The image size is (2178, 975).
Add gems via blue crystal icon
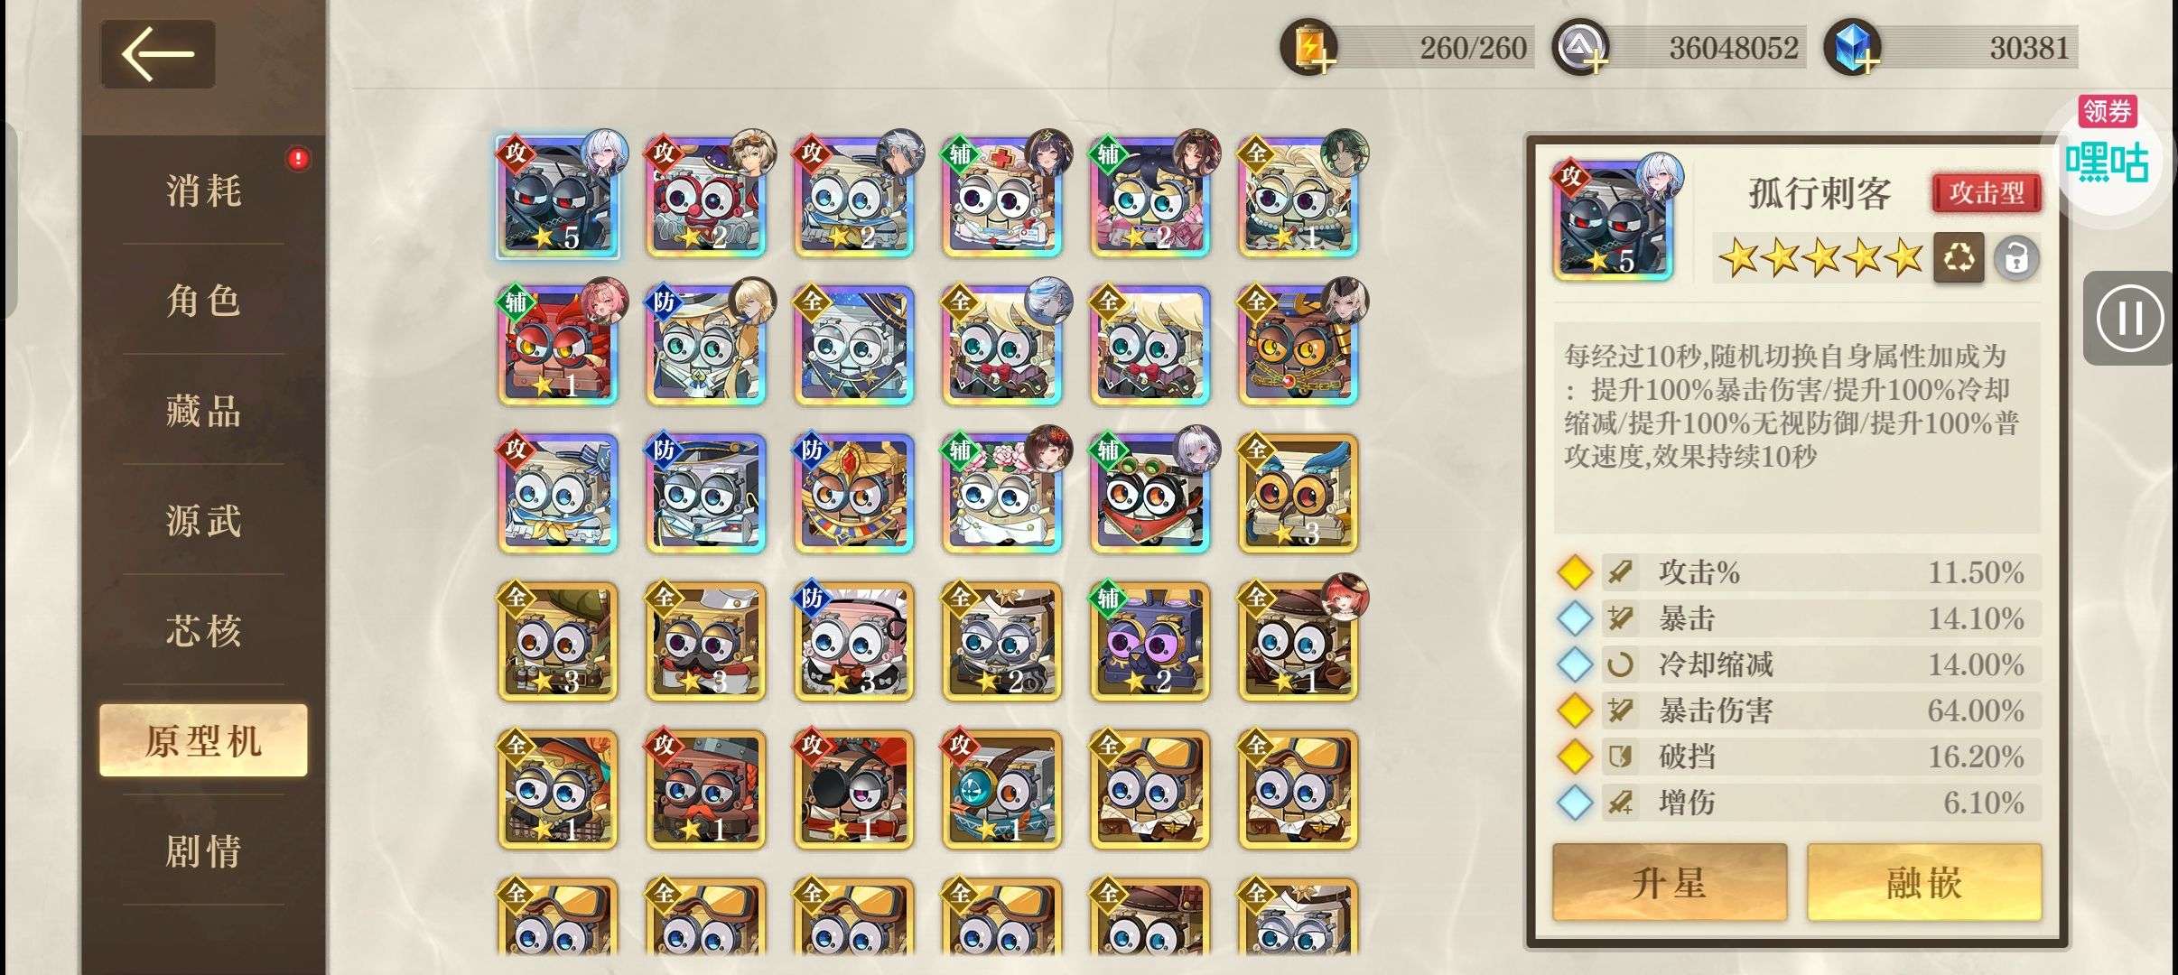pos(1852,48)
